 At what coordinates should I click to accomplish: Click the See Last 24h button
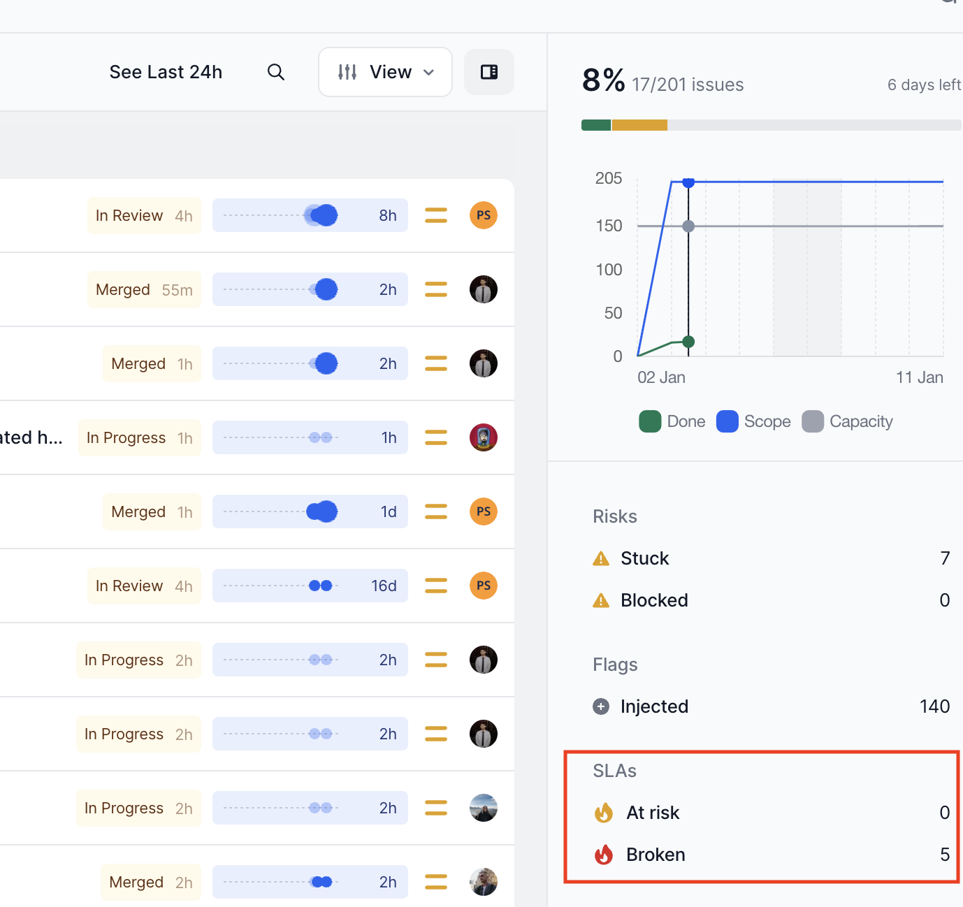click(166, 72)
